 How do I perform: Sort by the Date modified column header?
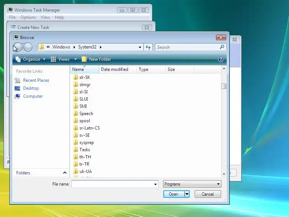118,69
